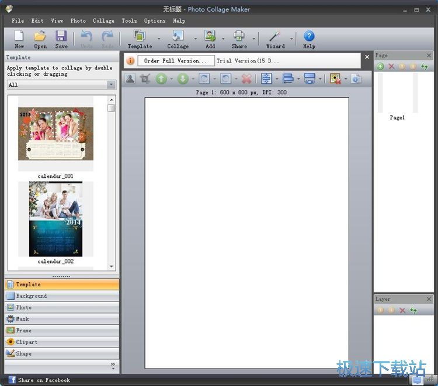Expand more sidebar panel options chevron

113,364
